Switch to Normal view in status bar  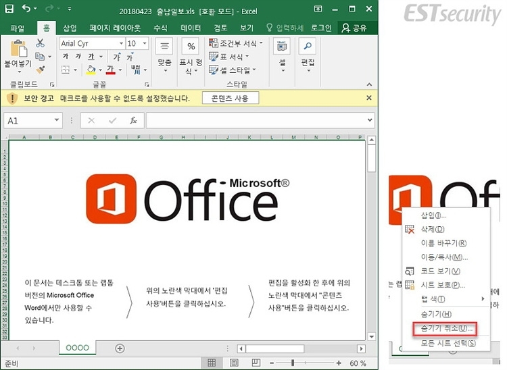[x=212, y=363]
